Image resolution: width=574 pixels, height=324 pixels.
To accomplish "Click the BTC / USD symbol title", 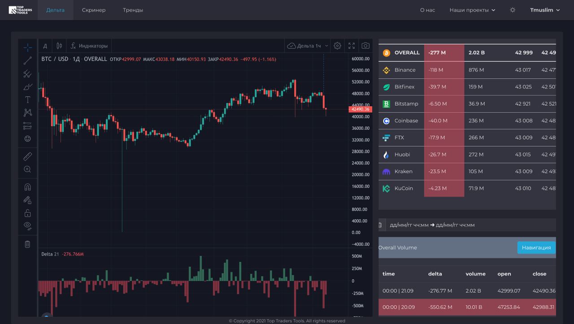I will point(55,59).
